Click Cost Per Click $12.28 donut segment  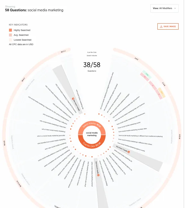pyautogui.click(x=92, y=144)
